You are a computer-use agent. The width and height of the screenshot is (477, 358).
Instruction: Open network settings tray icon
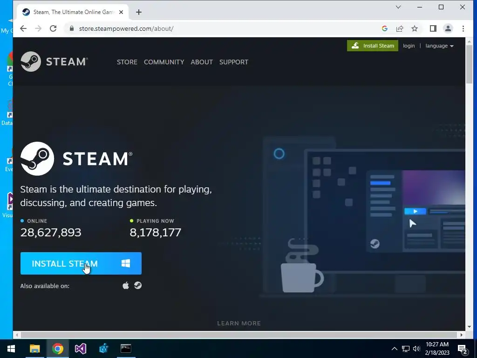[406, 349]
